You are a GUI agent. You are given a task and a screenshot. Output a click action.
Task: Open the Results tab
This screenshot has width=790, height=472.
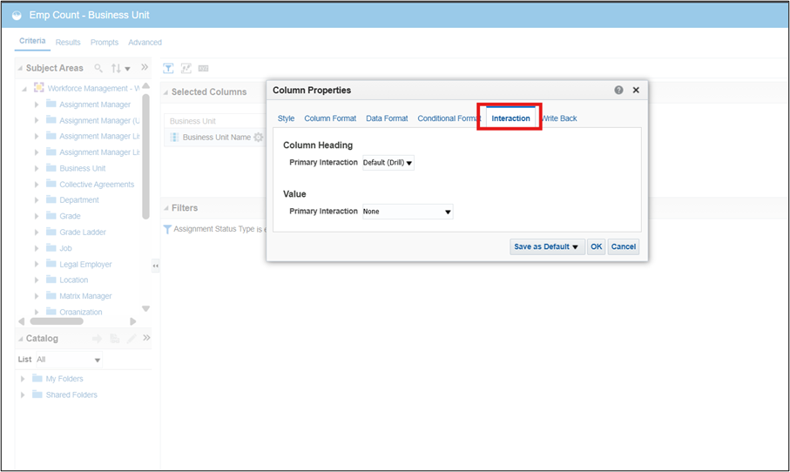click(x=68, y=42)
